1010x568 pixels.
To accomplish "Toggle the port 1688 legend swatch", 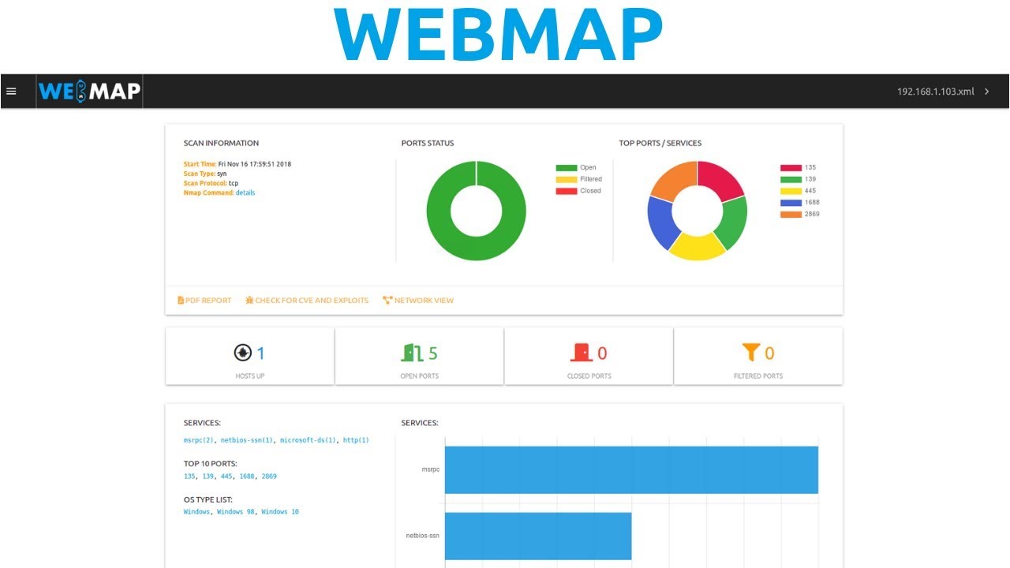I will (x=791, y=203).
